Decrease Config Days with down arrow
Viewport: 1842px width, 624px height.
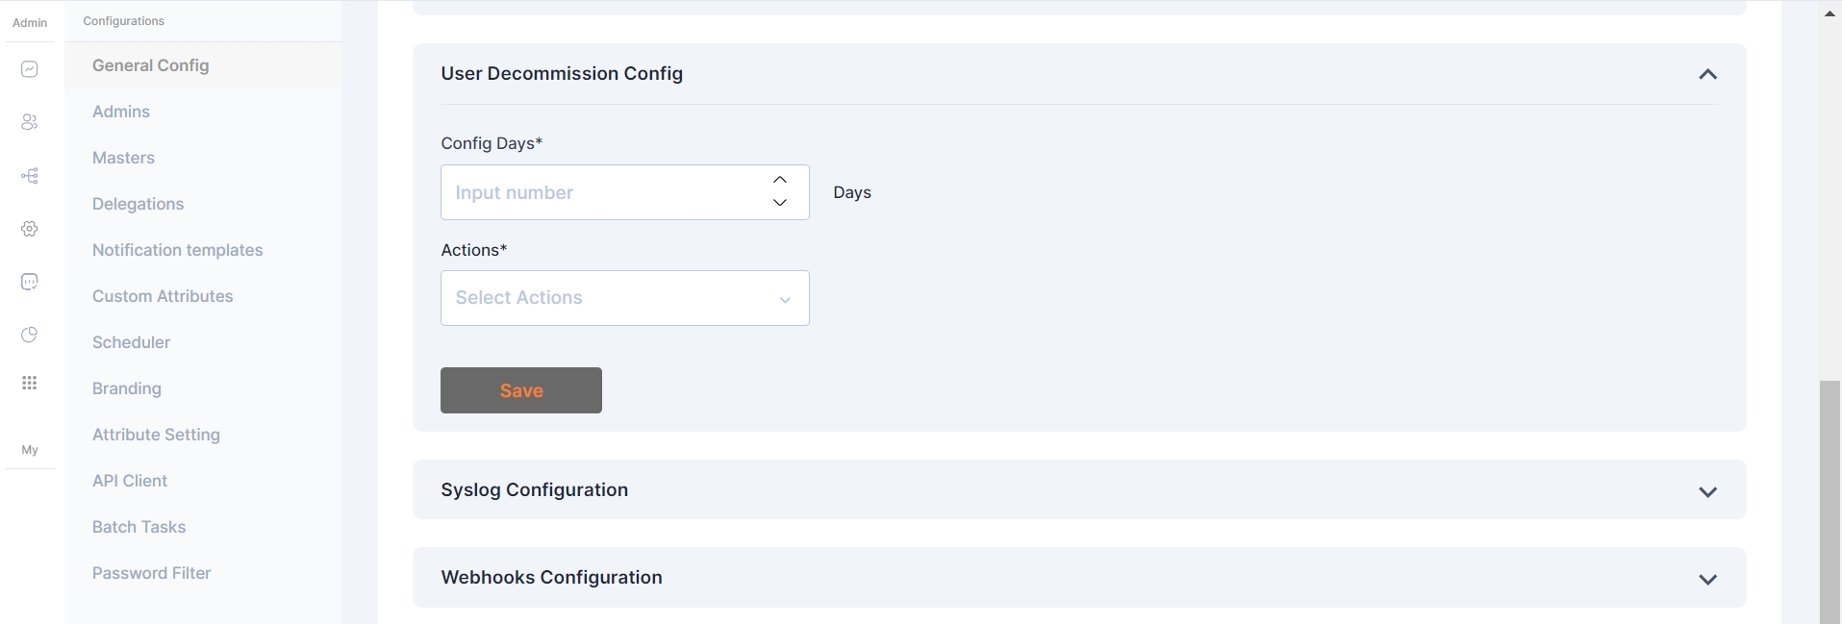780,203
